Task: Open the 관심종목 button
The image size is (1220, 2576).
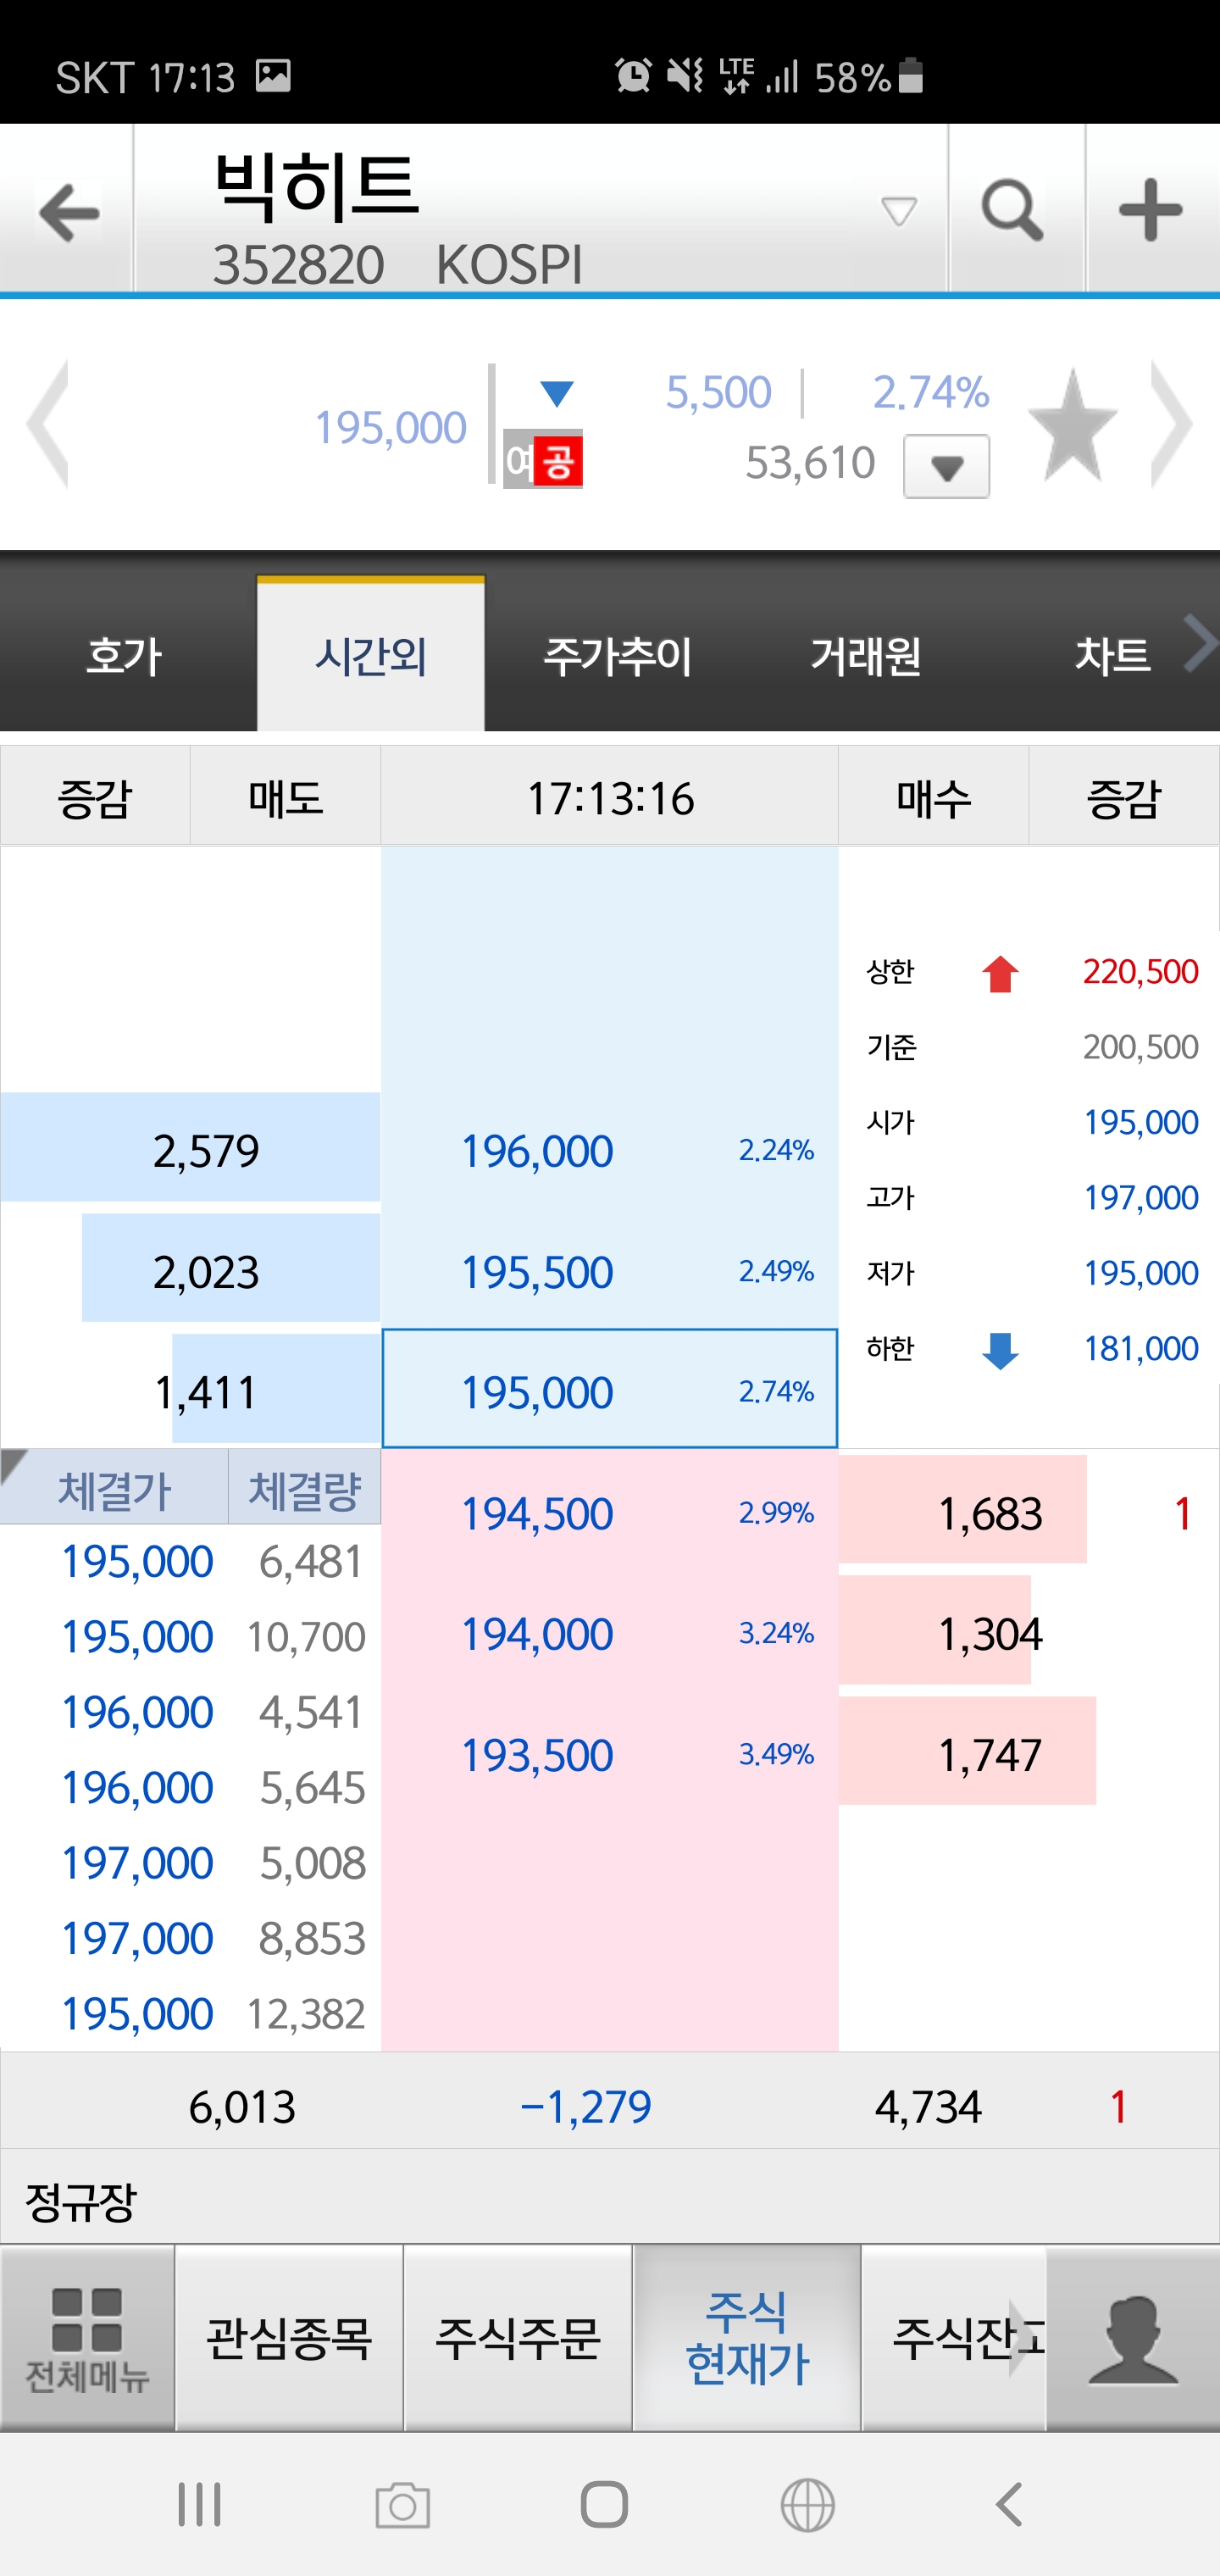Action: (x=289, y=2340)
